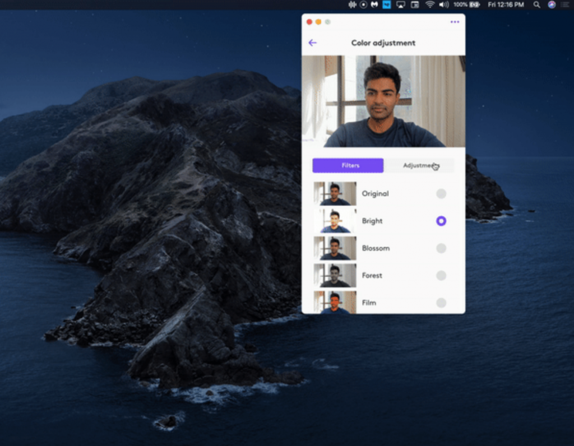Image resolution: width=574 pixels, height=446 pixels.
Task: Enable the Blossom filter
Action: (441, 248)
